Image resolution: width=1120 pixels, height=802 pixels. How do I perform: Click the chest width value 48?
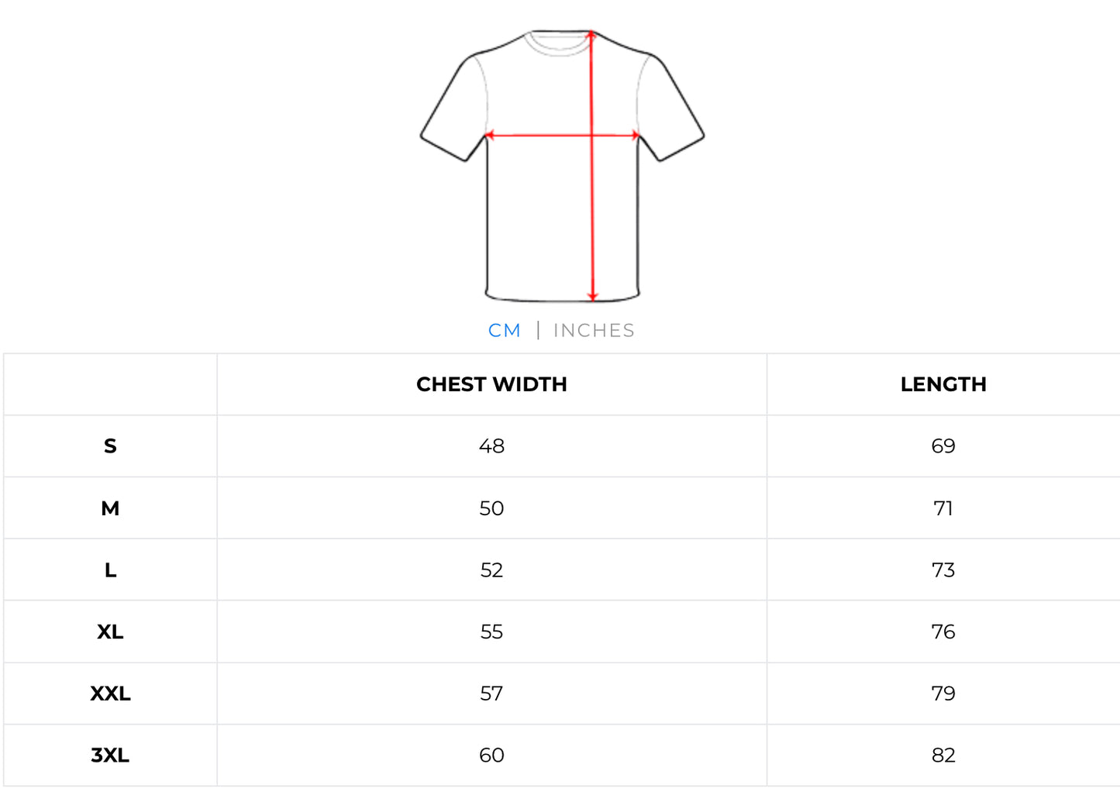coord(491,446)
